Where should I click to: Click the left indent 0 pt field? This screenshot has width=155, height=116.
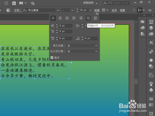pos(66,26)
